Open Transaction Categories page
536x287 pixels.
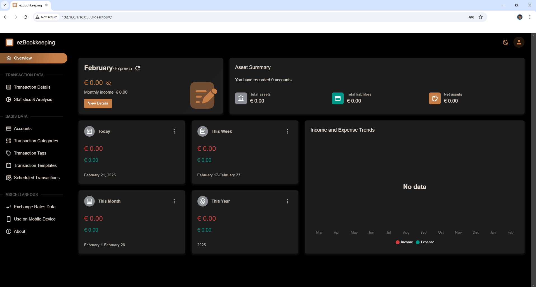click(x=36, y=141)
